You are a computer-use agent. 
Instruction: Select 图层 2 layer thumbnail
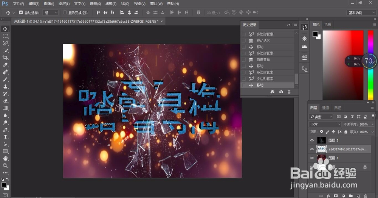point(321,140)
